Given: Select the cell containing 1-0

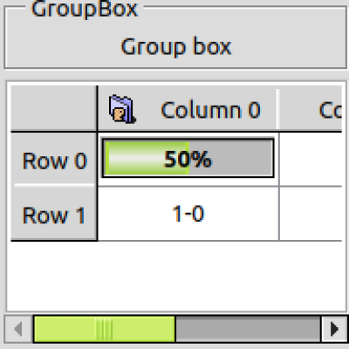Looking at the screenshot, I should point(188,214).
